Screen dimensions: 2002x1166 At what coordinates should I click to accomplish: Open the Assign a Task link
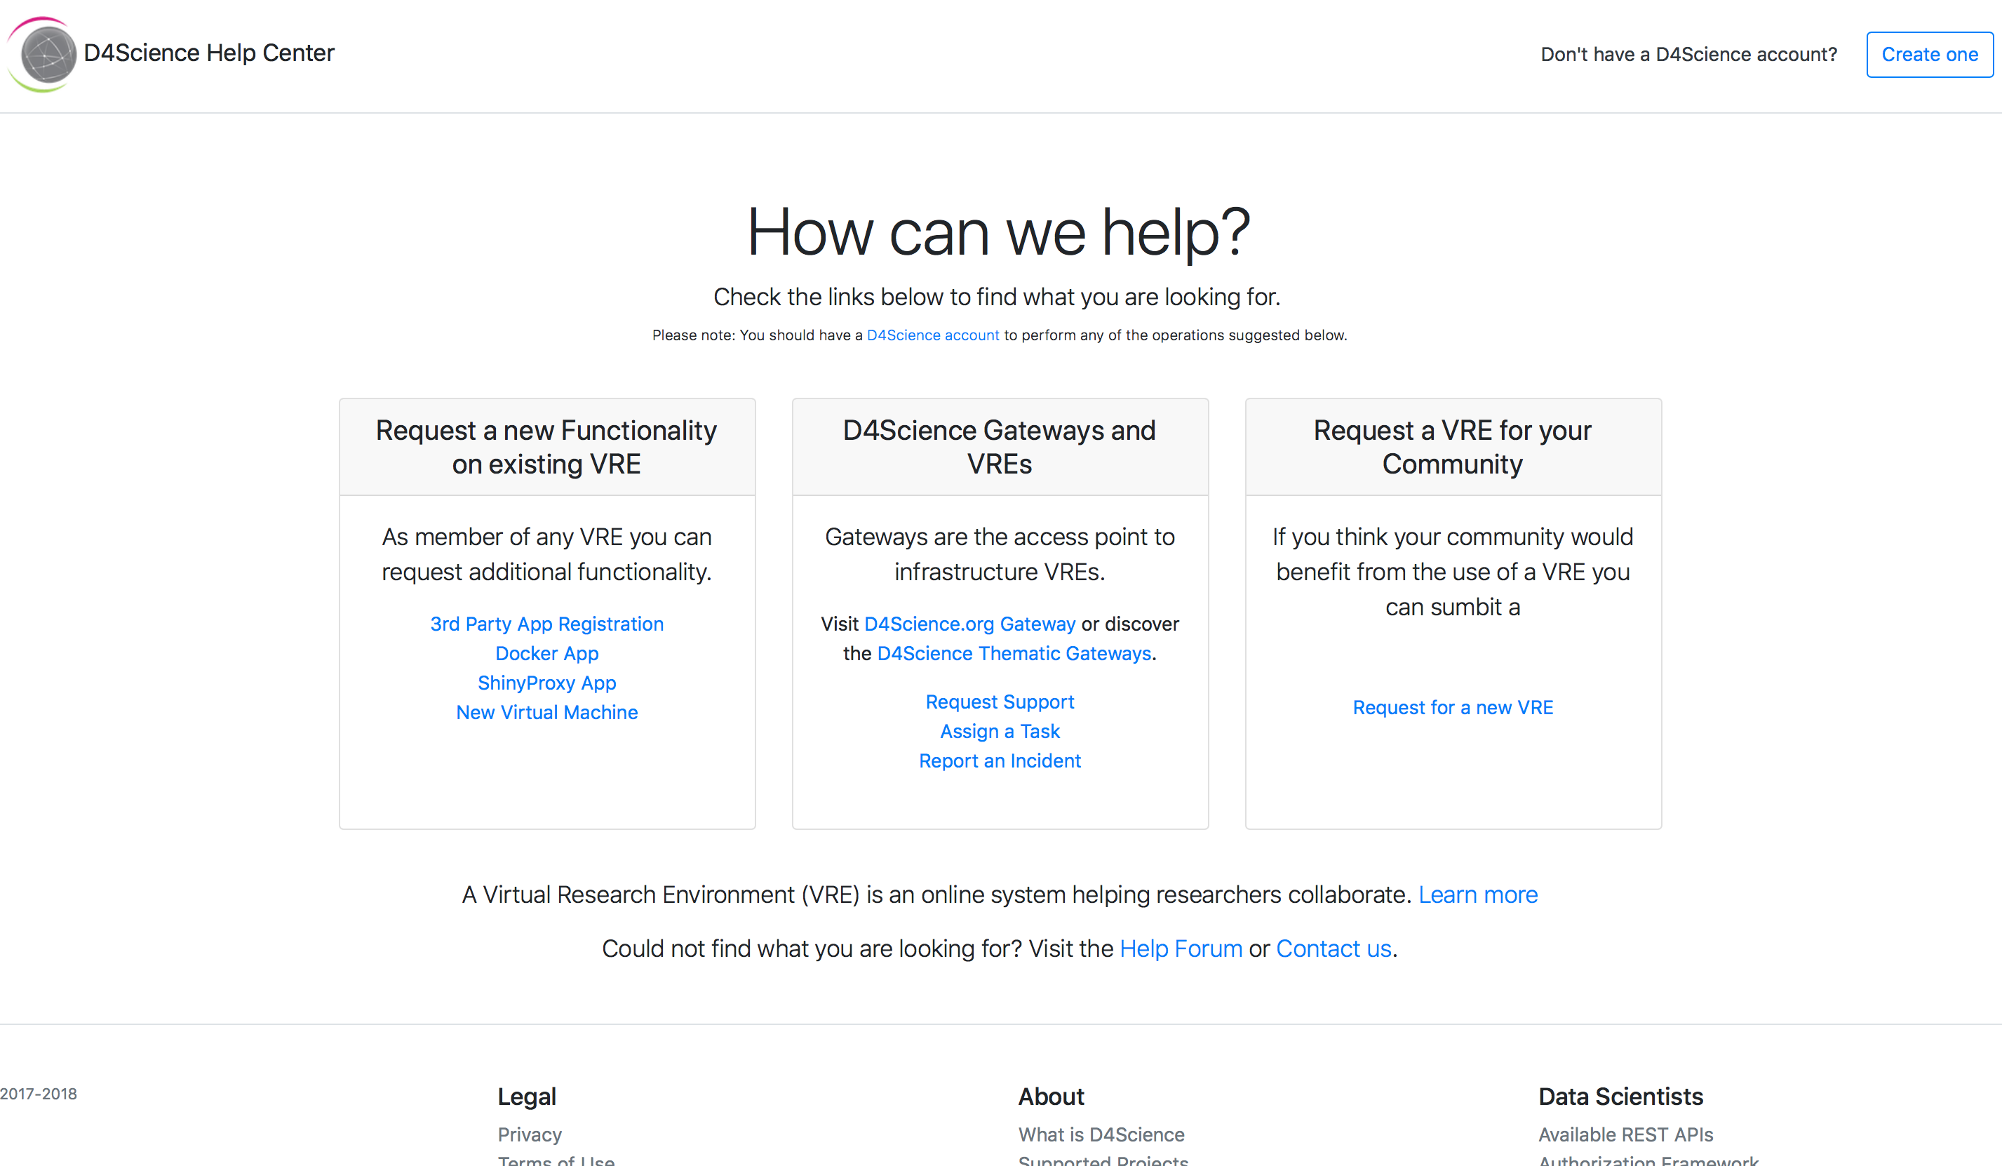tap(1000, 731)
